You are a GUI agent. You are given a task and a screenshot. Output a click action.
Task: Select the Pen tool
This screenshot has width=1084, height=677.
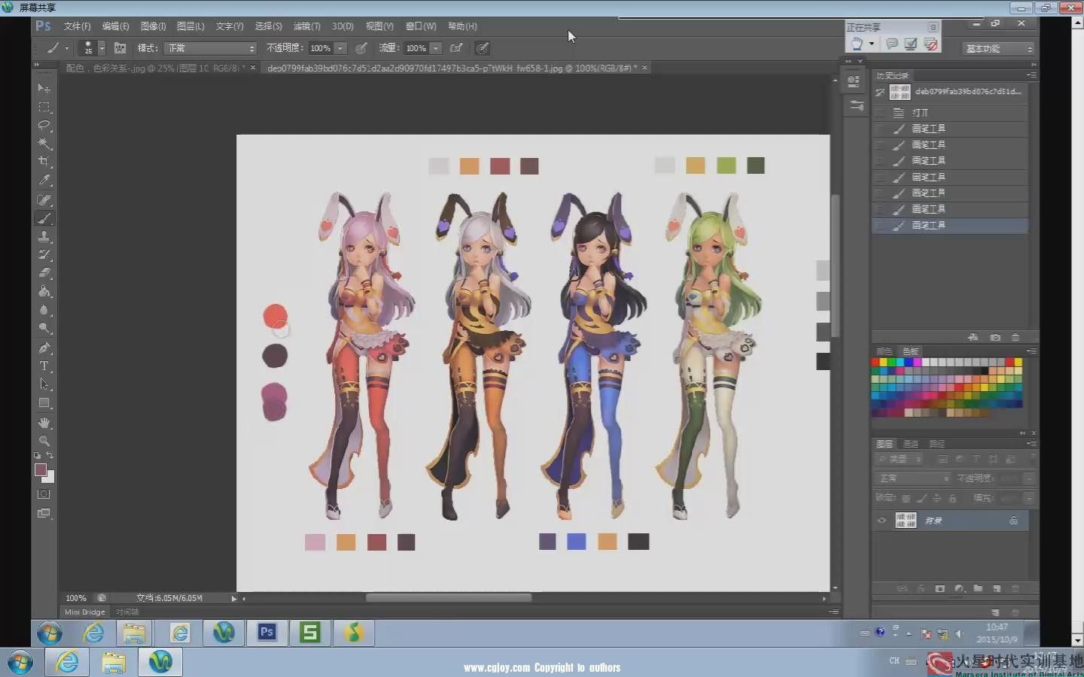coord(44,348)
